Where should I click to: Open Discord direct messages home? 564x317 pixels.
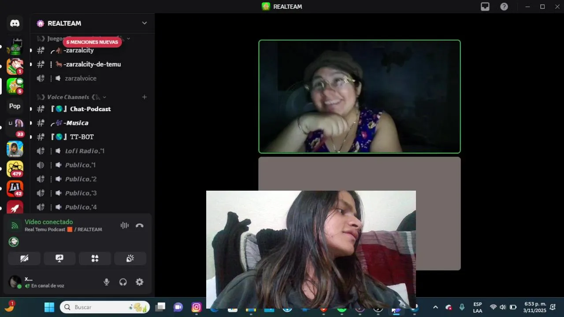coord(15,23)
